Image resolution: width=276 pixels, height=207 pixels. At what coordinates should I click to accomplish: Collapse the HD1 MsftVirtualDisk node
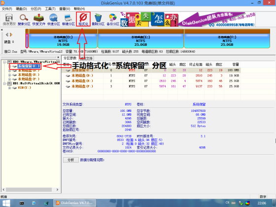[x=4, y=83]
